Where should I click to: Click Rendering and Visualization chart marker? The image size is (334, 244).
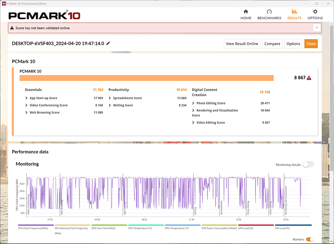point(286,200)
